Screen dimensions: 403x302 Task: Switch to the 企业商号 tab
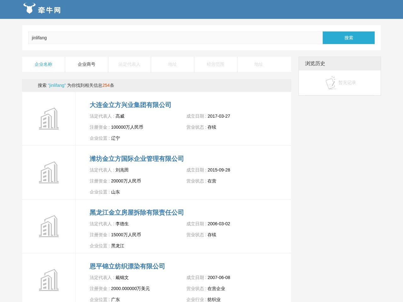click(x=87, y=64)
